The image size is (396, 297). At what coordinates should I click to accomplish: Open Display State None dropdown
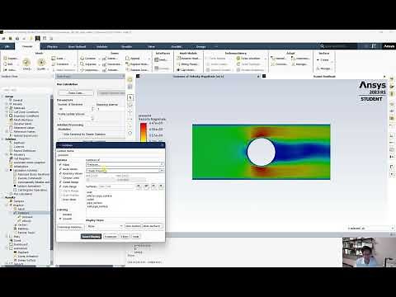[105, 226]
